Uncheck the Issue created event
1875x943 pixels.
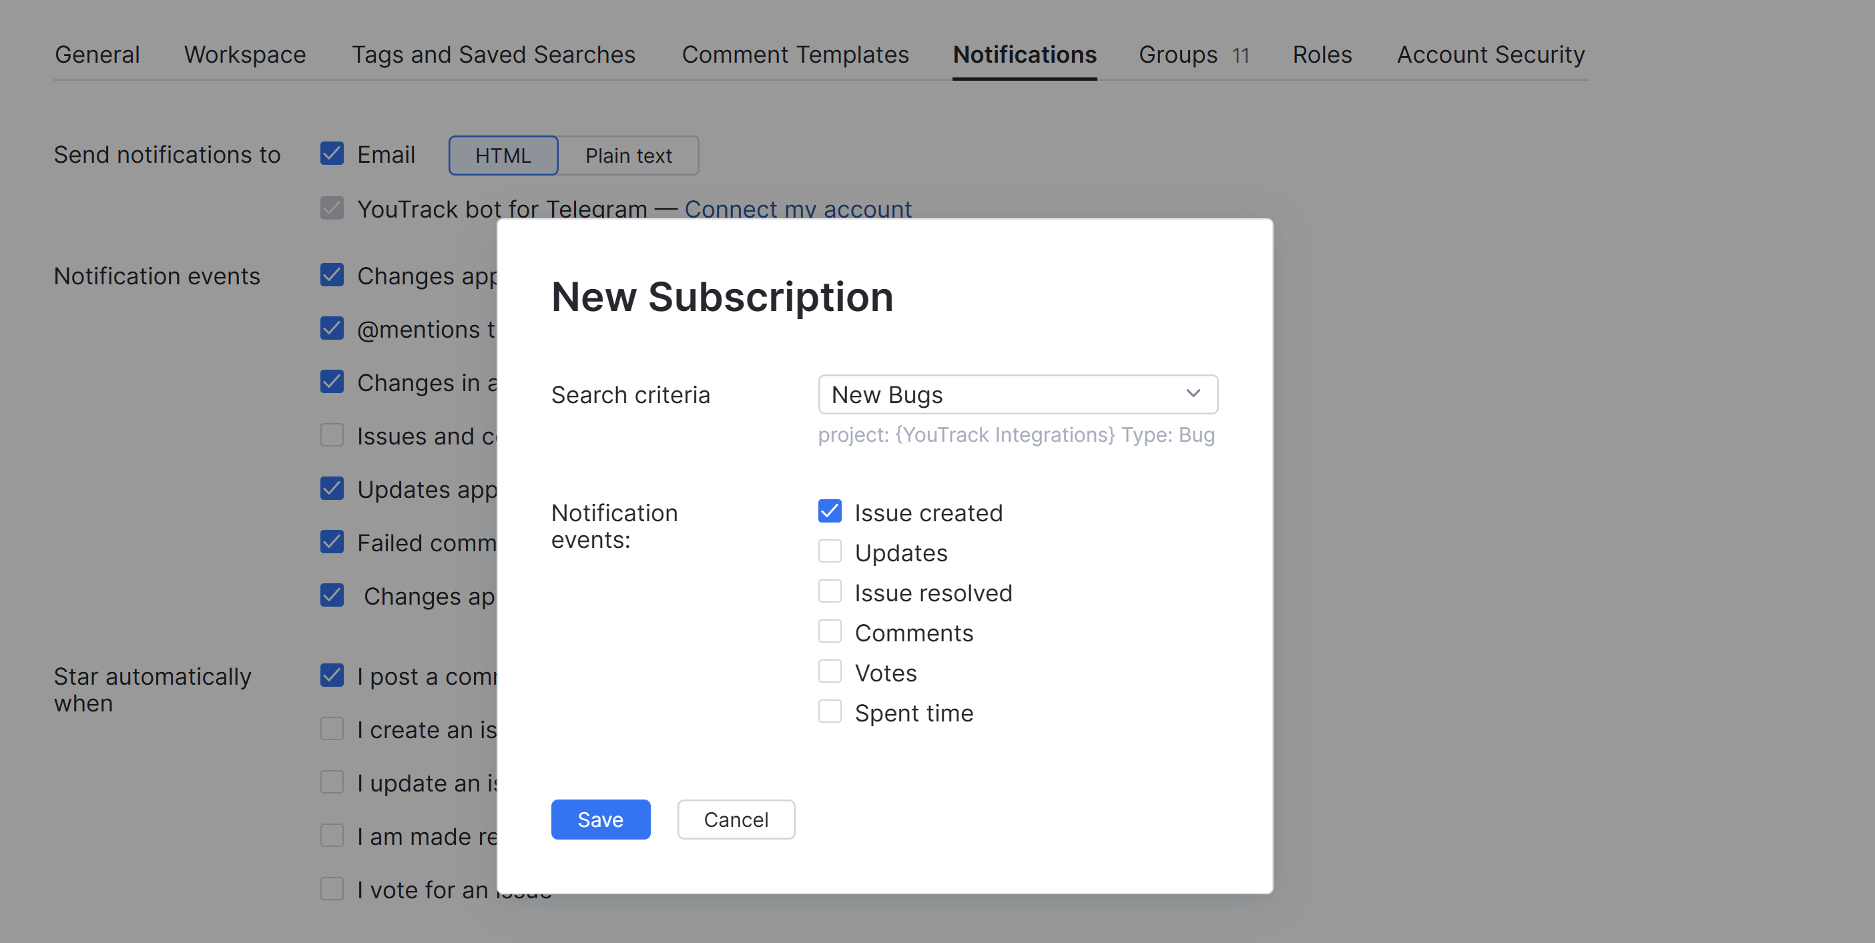[829, 511]
